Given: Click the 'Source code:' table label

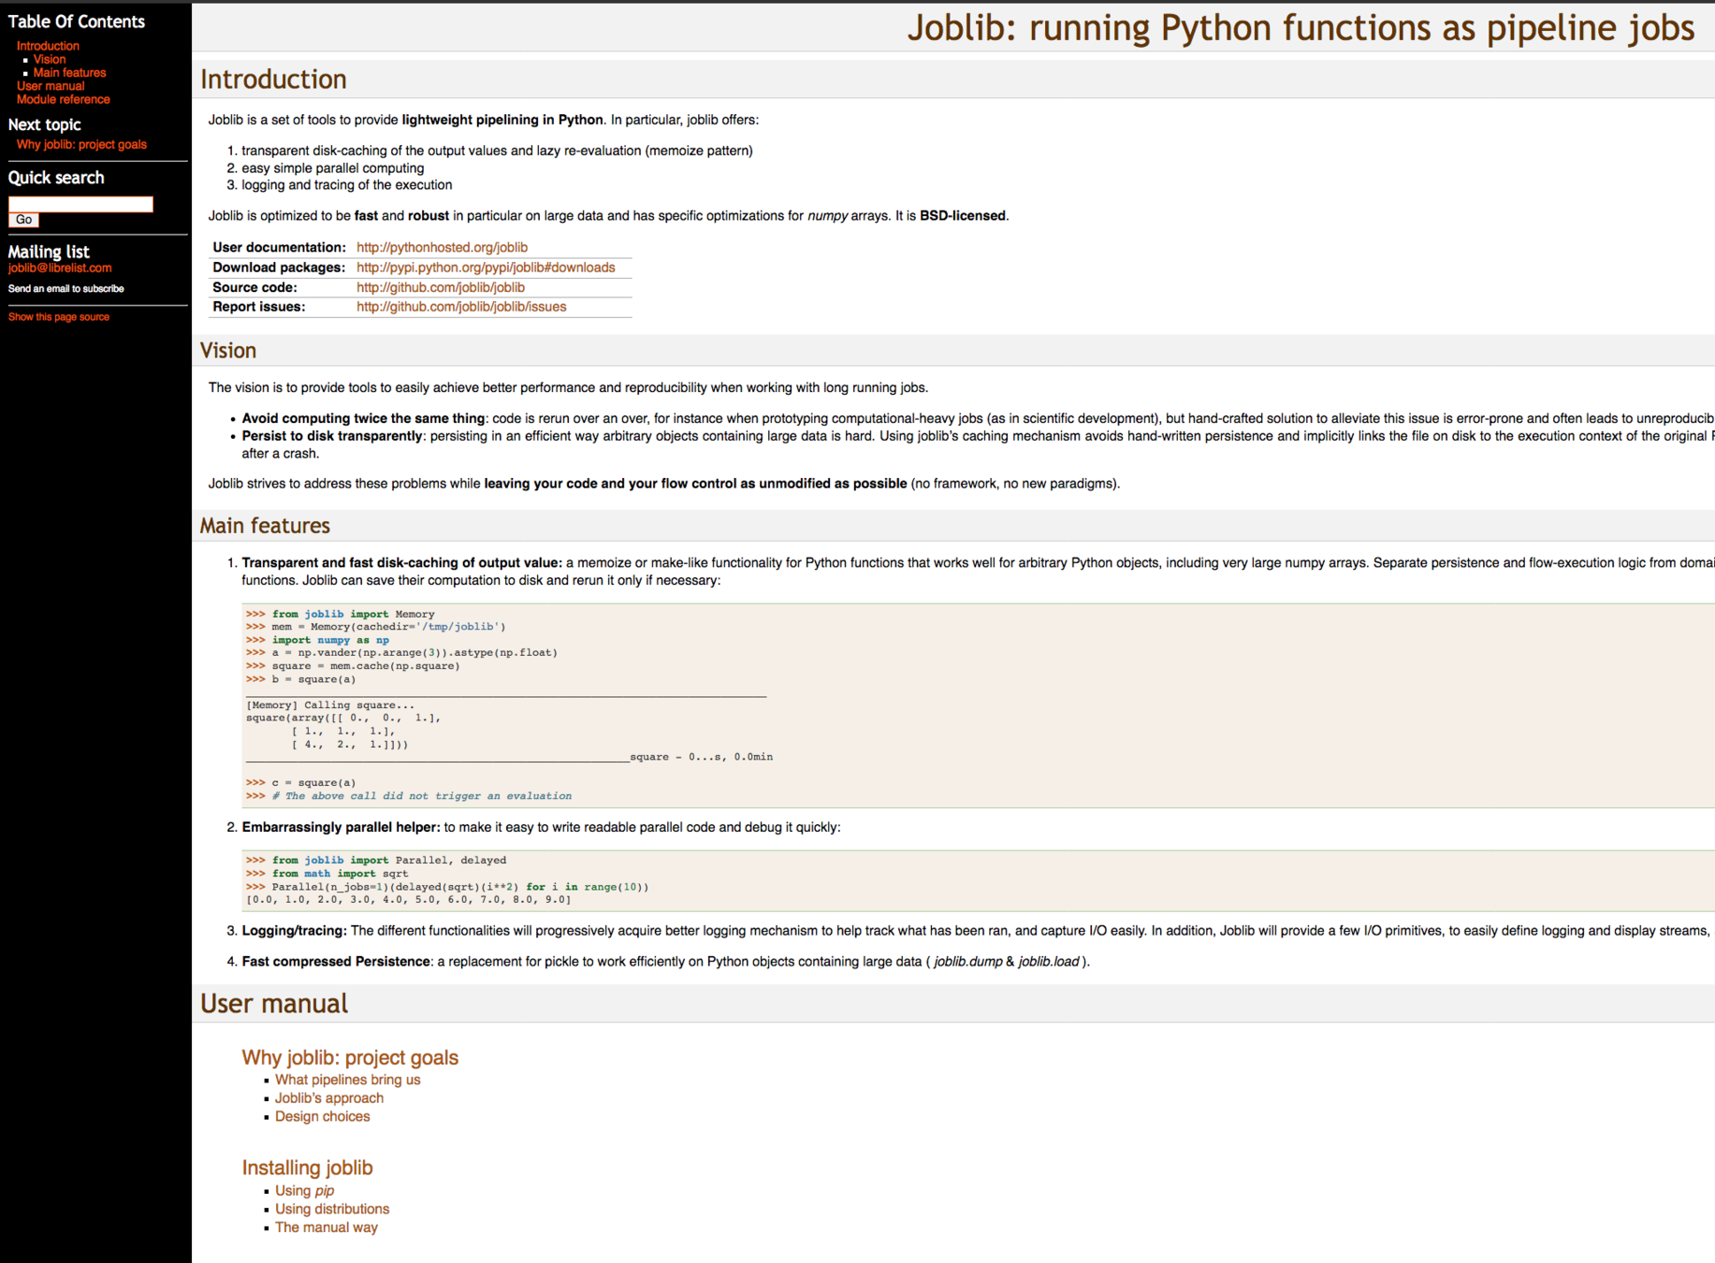Looking at the screenshot, I should click(x=254, y=287).
